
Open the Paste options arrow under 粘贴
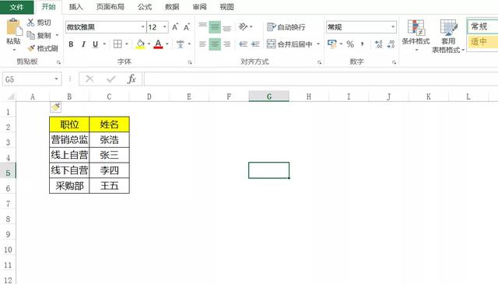tap(14, 50)
